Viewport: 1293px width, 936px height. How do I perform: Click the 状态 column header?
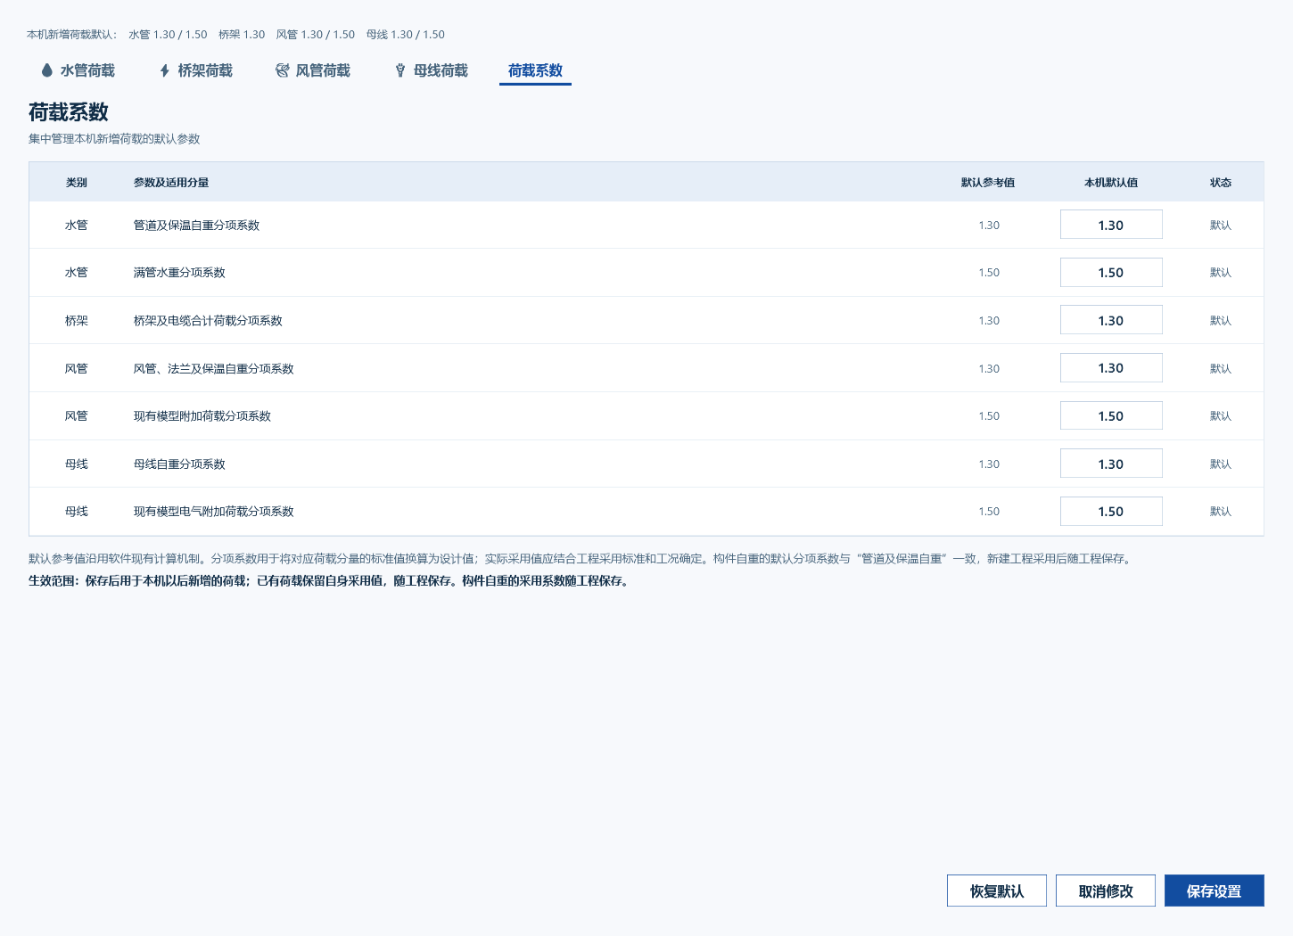[x=1221, y=183]
